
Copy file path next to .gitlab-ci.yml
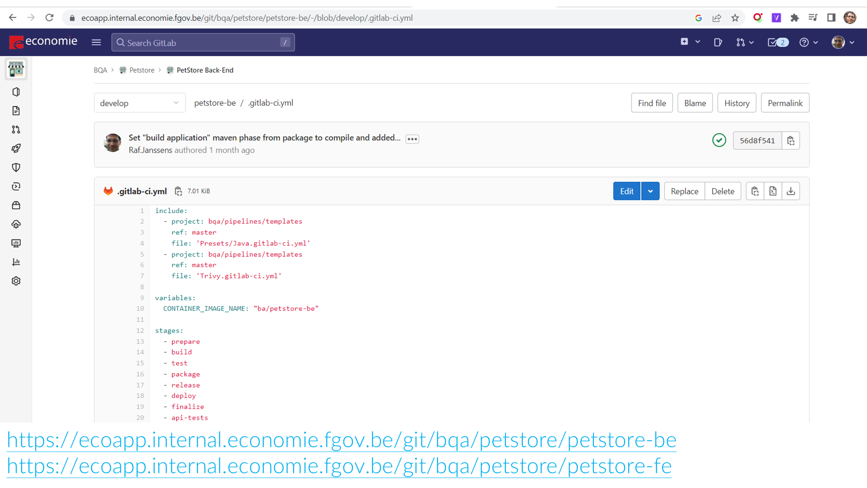pyautogui.click(x=178, y=191)
